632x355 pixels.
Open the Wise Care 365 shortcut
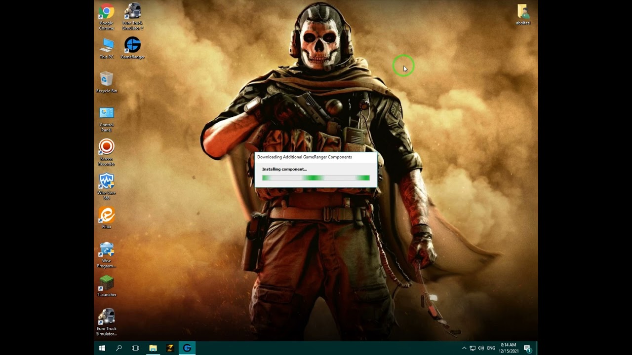106,186
